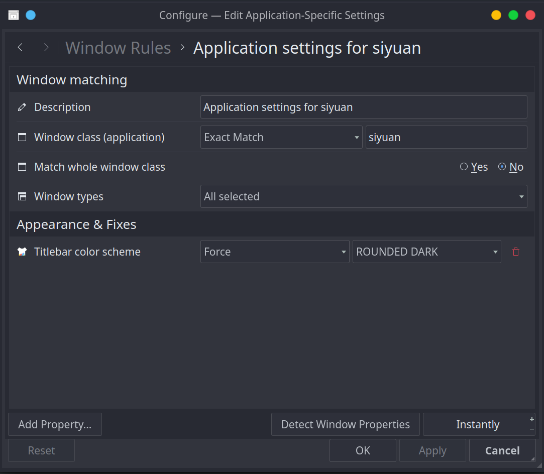Select Yes for Match whole window class
544x474 pixels.
[464, 167]
